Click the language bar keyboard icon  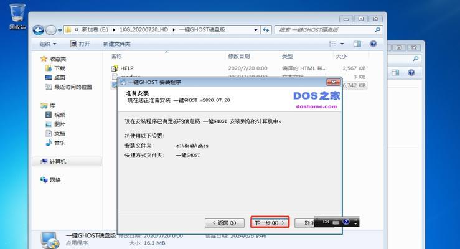(336, 223)
